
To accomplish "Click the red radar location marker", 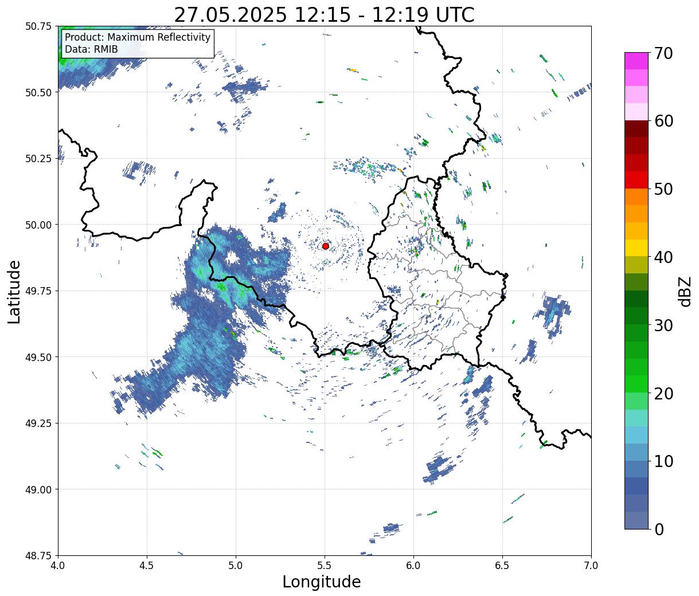I will [x=325, y=246].
